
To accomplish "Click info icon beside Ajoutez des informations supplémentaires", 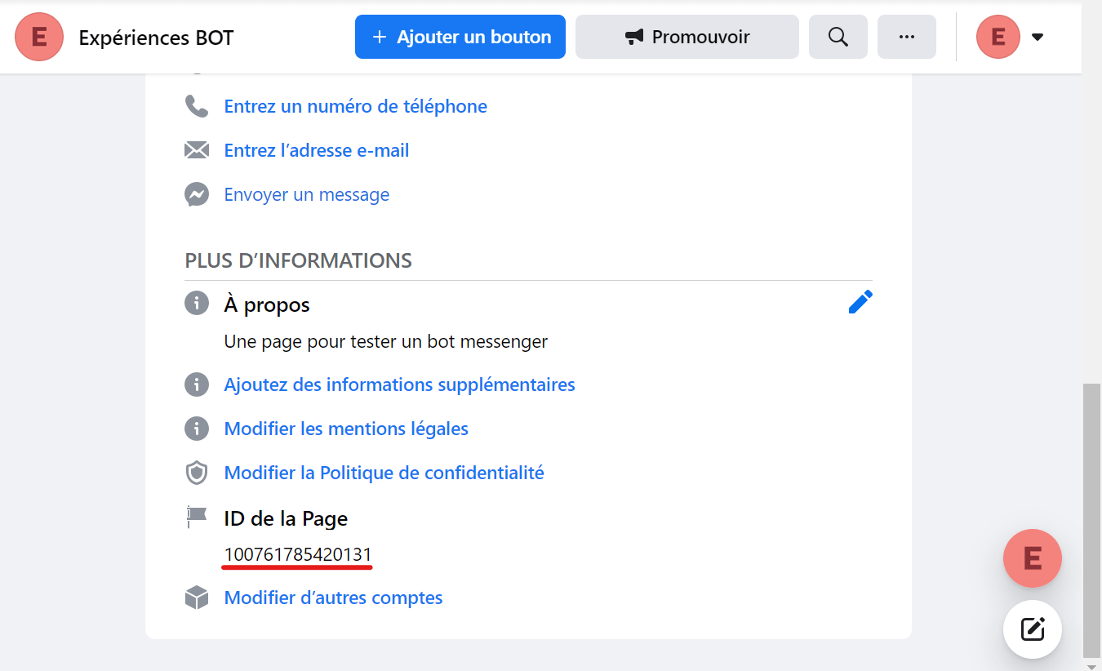I will pos(197,384).
